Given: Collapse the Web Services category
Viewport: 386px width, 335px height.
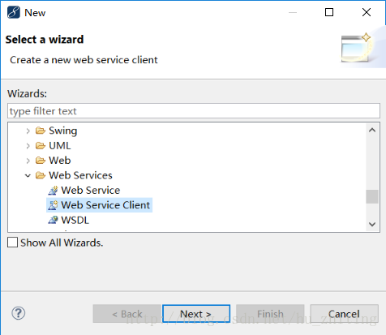Looking at the screenshot, I should coord(28,176).
